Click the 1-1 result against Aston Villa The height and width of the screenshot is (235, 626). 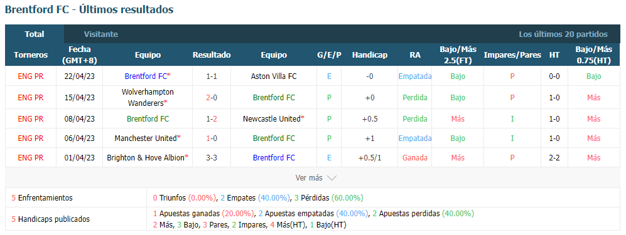point(212,76)
